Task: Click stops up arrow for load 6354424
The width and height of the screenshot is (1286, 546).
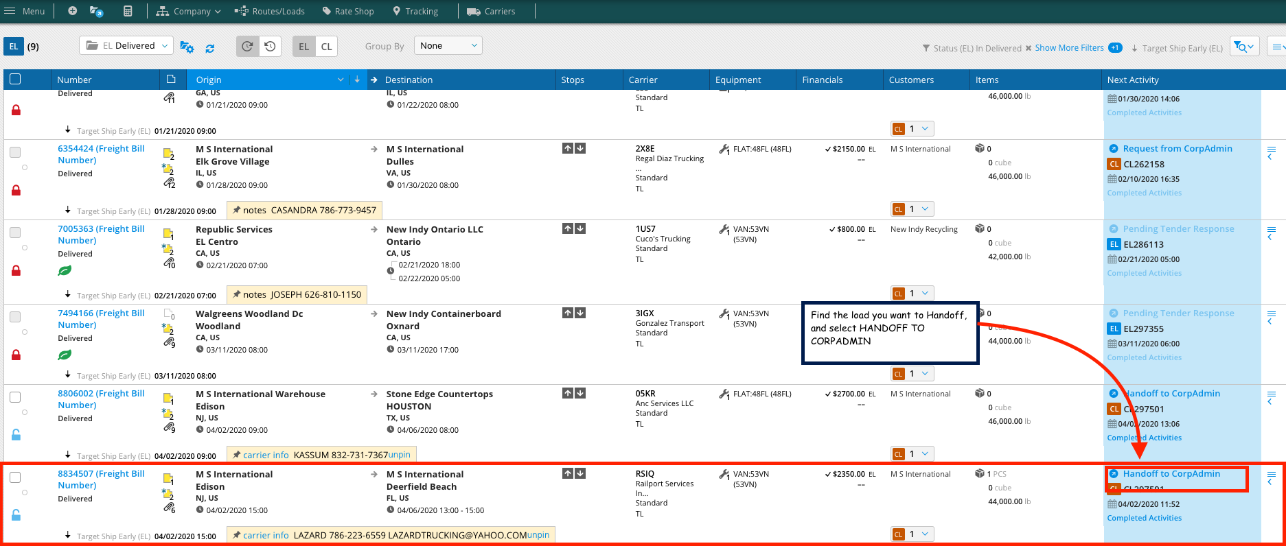Action: click(568, 148)
